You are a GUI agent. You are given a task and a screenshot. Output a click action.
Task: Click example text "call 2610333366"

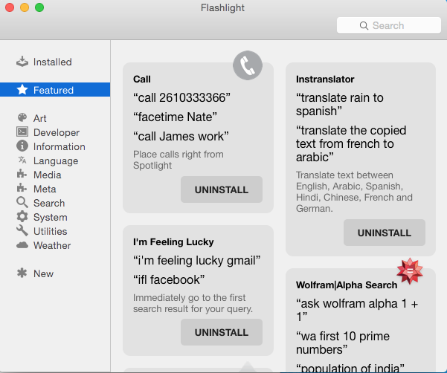(x=181, y=97)
